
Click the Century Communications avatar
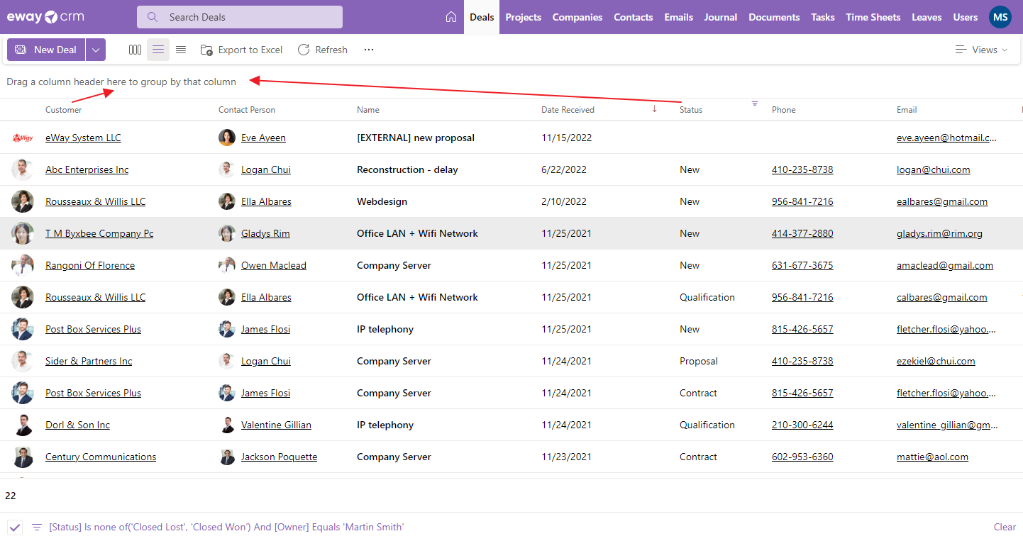pos(23,457)
